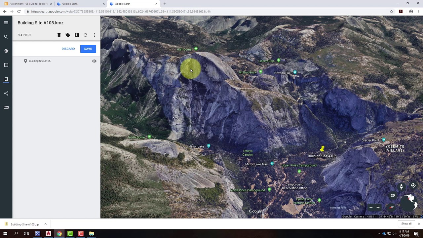This screenshot has width=423, height=238.
Task: Select the Measure ruler tool
Action: tap(6, 107)
